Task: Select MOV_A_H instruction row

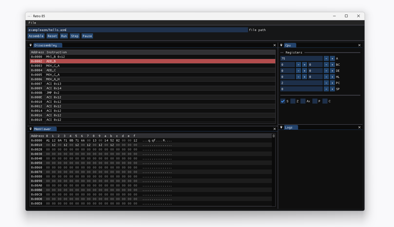Action: click(x=153, y=79)
